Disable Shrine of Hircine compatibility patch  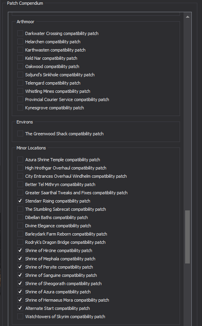(20, 250)
